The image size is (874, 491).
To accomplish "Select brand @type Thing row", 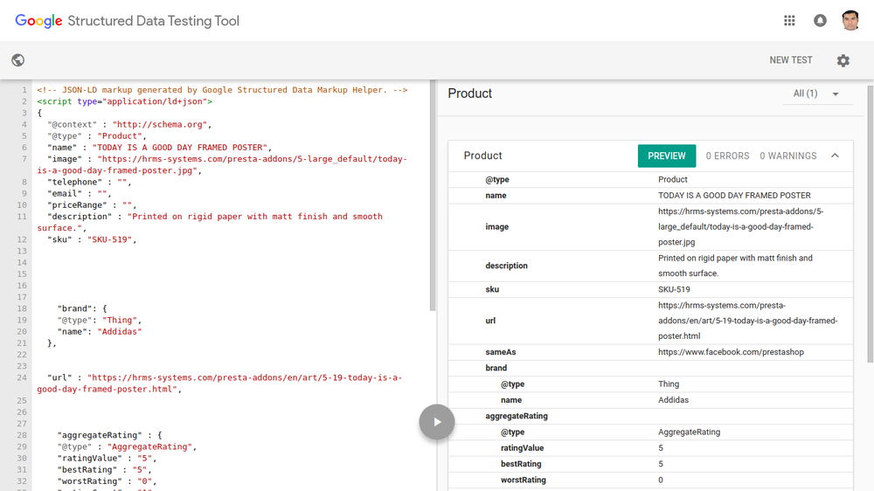I will click(650, 384).
